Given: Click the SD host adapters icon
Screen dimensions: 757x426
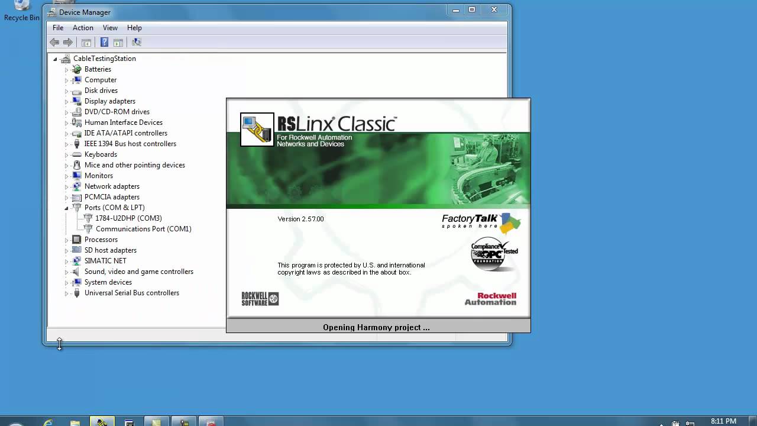Looking at the screenshot, I should [76, 250].
